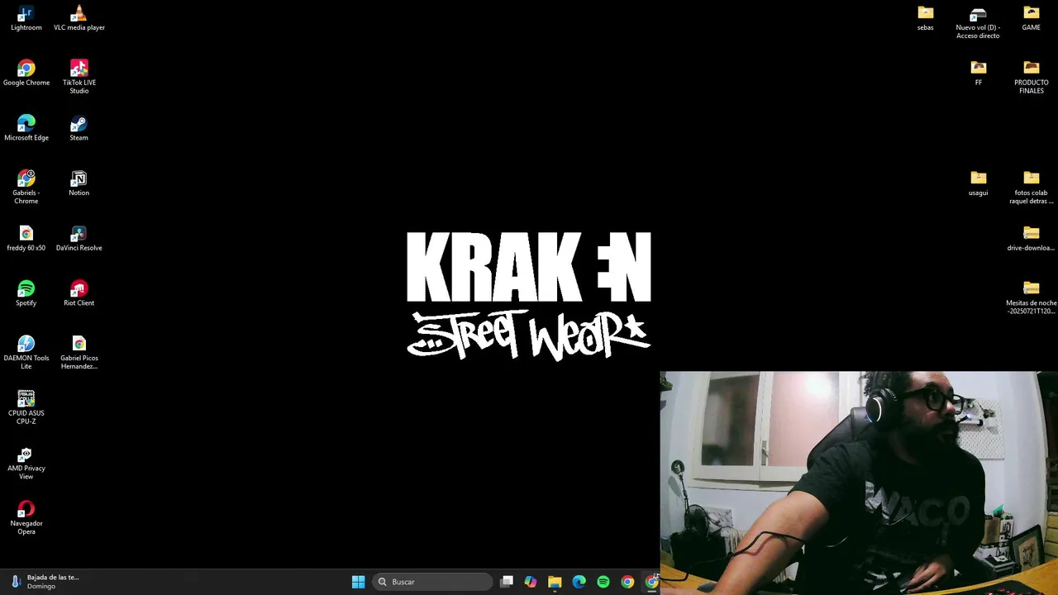Select the AMD Privacy View icon
Viewport: 1058px width, 595px height.
[x=26, y=463]
